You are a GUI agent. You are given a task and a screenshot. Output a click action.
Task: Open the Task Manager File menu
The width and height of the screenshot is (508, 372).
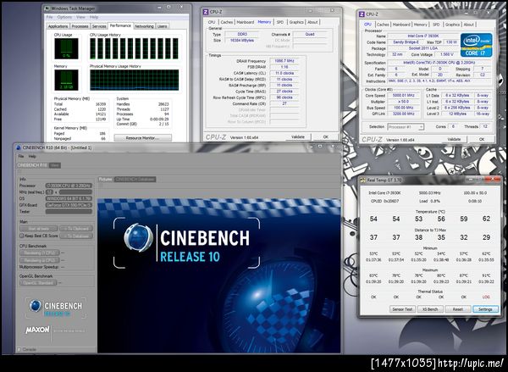[50, 17]
